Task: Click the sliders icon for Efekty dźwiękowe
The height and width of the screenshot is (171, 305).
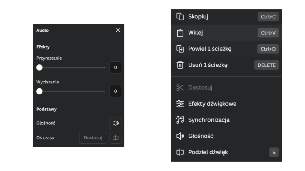Action: 180,104
